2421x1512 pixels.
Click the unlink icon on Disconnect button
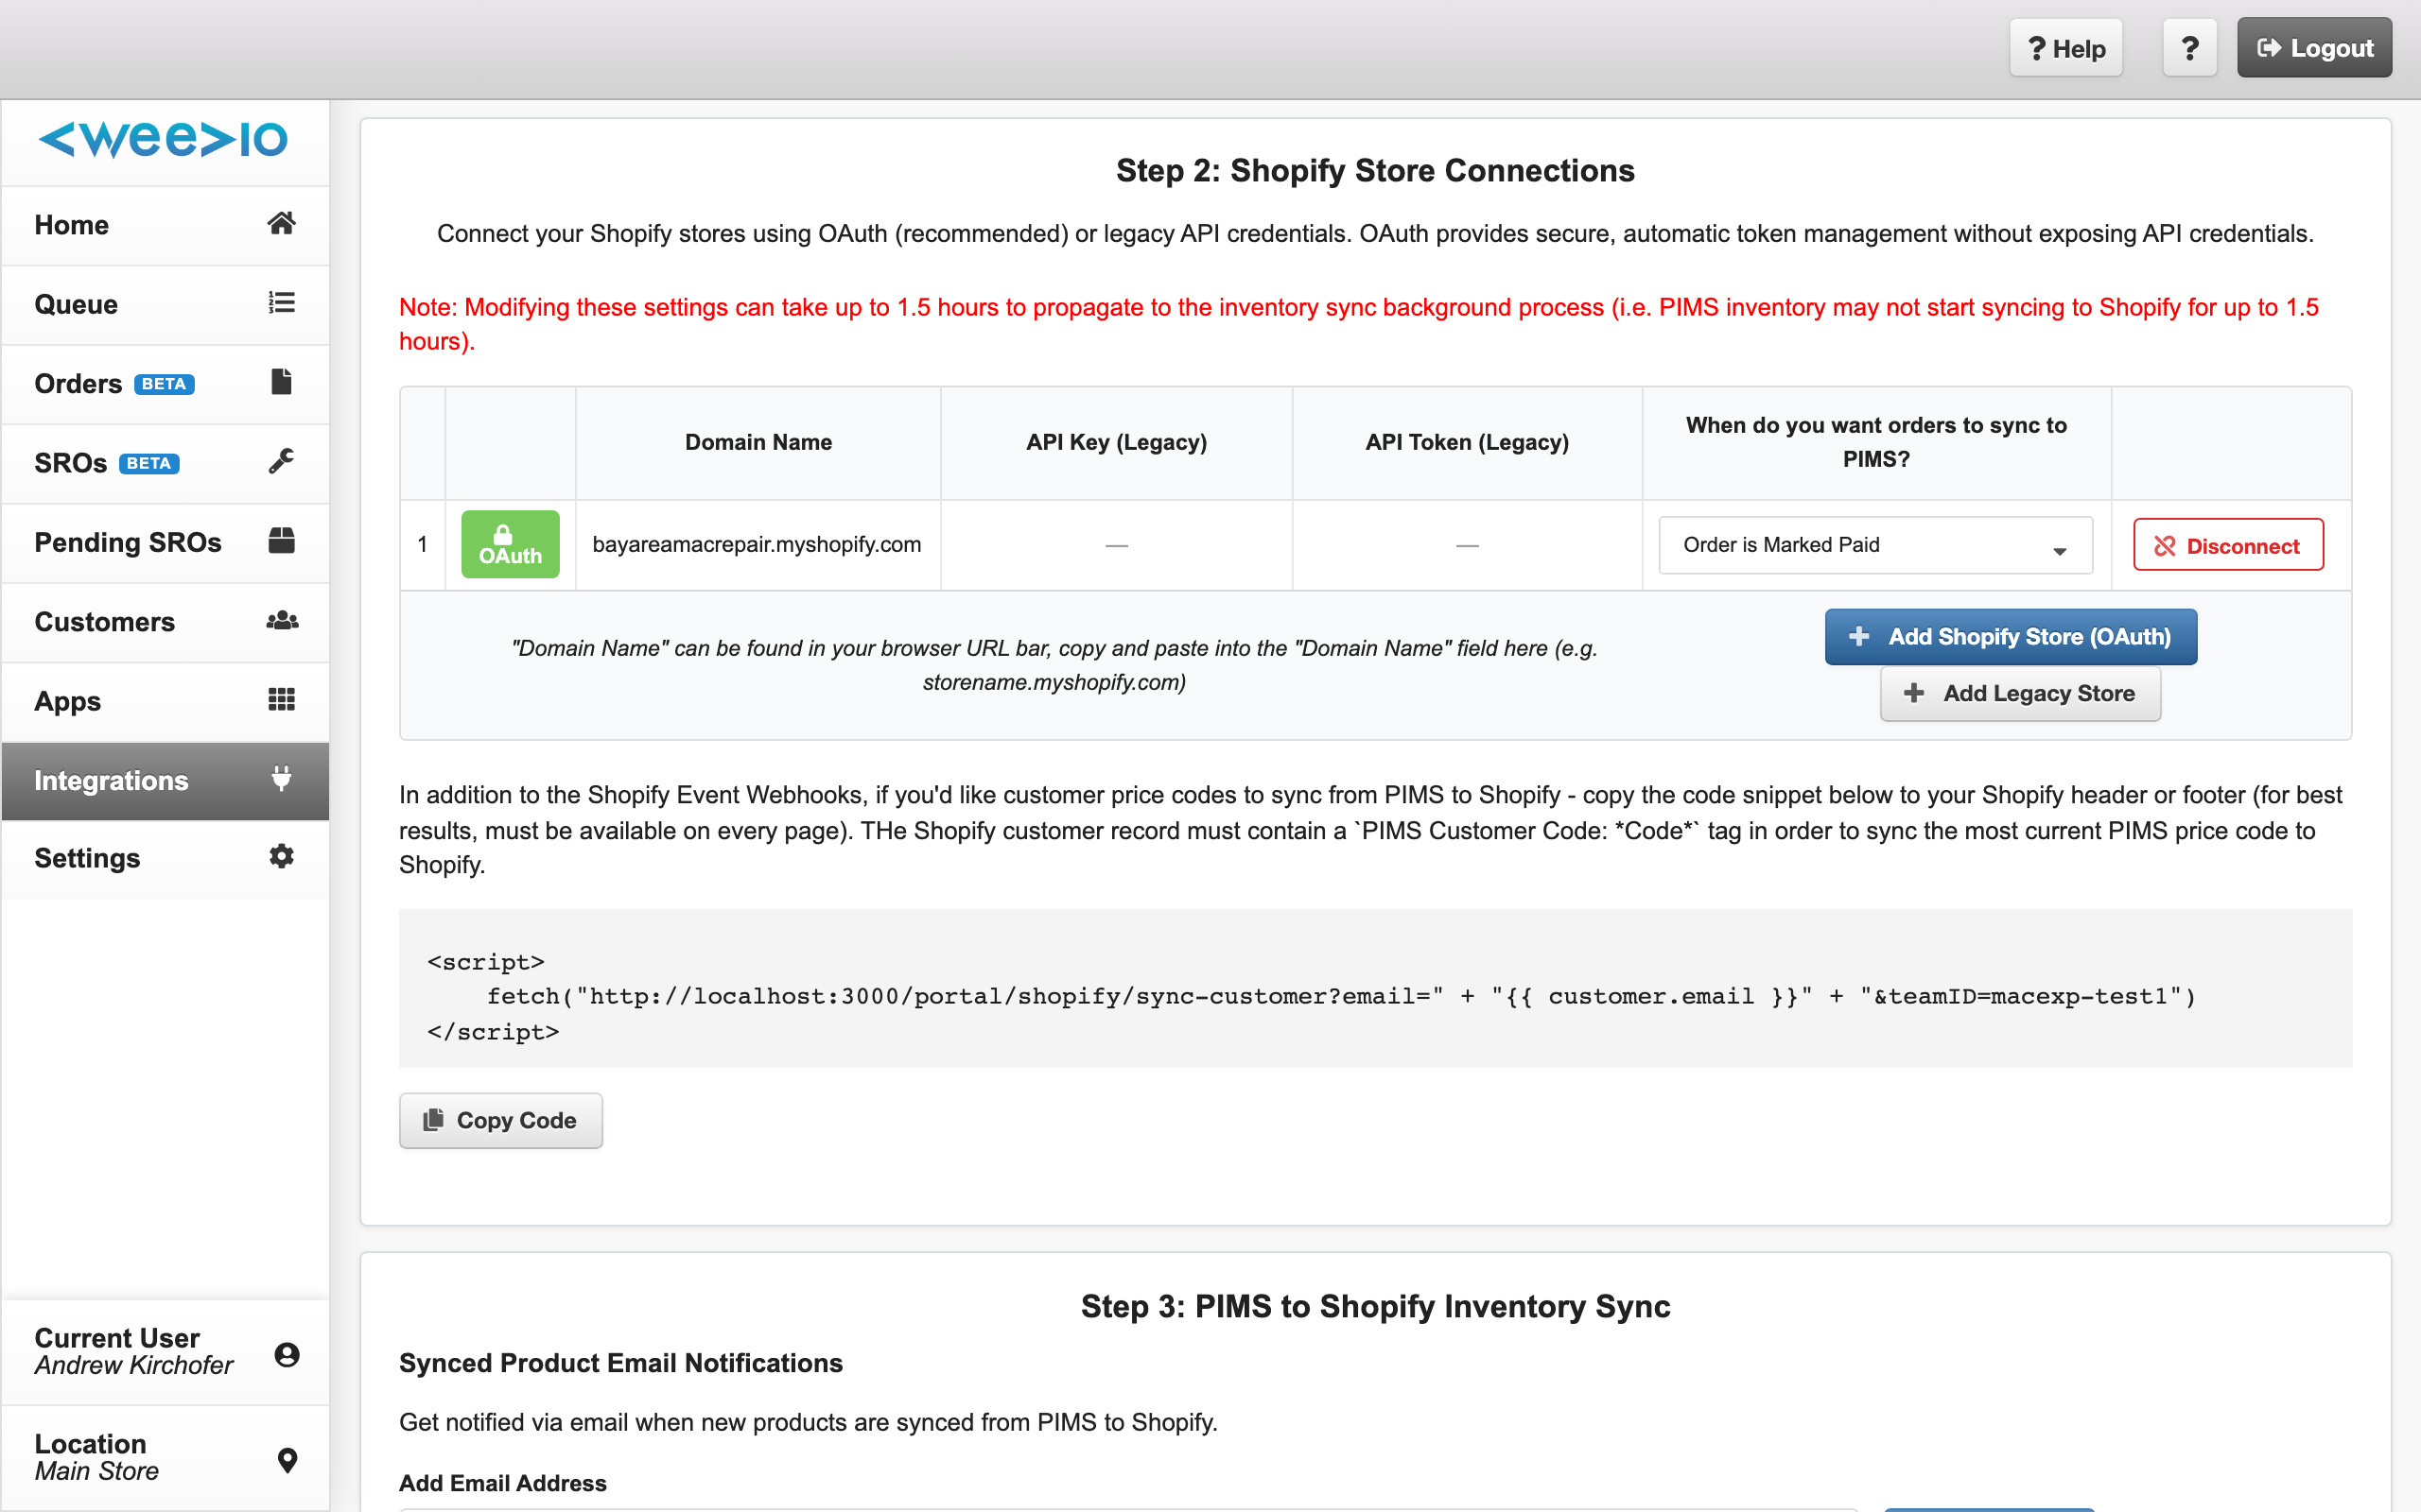pos(2165,546)
